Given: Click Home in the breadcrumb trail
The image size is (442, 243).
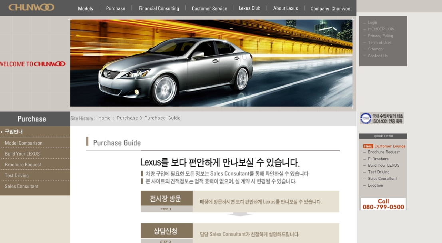Looking at the screenshot, I should pyautogui.click(x=104, y=118).
